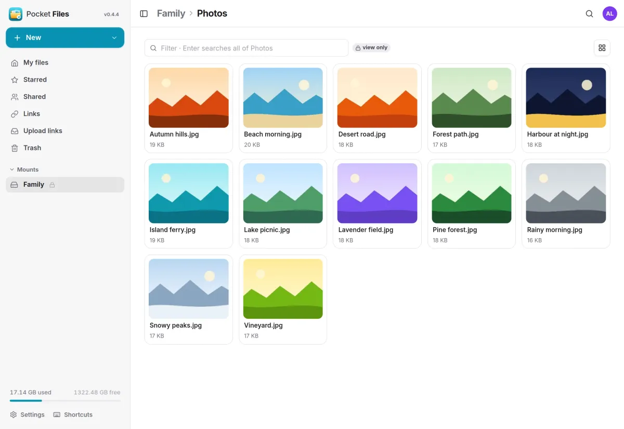Click the star icon beside Starred
This screenshot has width=624, height=429.
(x=15, y=80)
